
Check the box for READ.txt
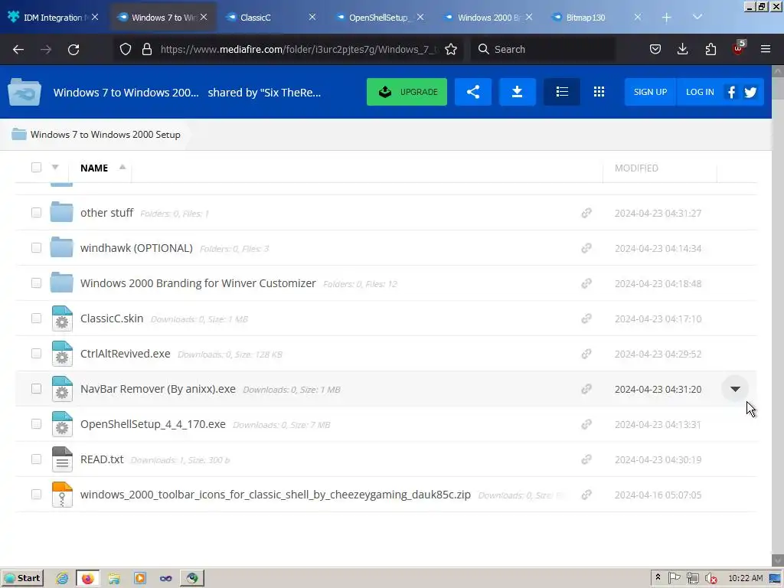coord(36,459)
